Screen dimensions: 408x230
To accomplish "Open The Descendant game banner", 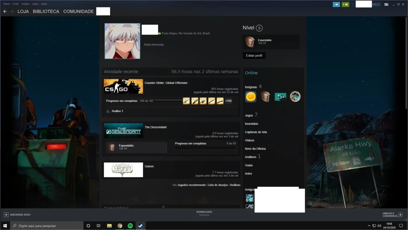I will 123,130.
